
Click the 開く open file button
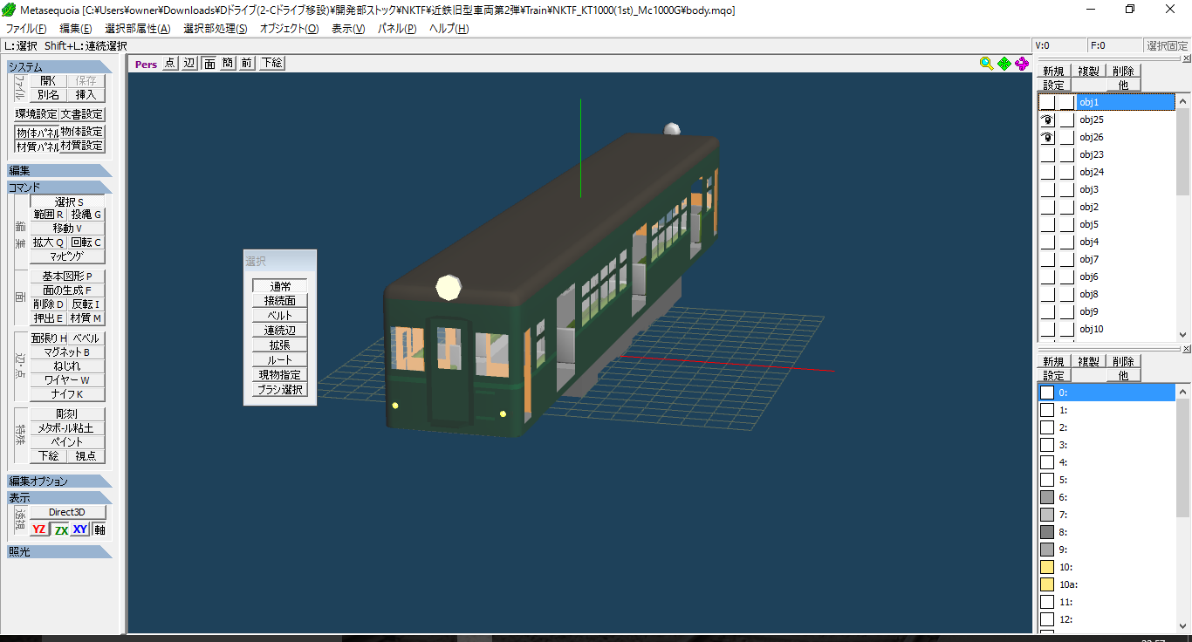[48, 80]
